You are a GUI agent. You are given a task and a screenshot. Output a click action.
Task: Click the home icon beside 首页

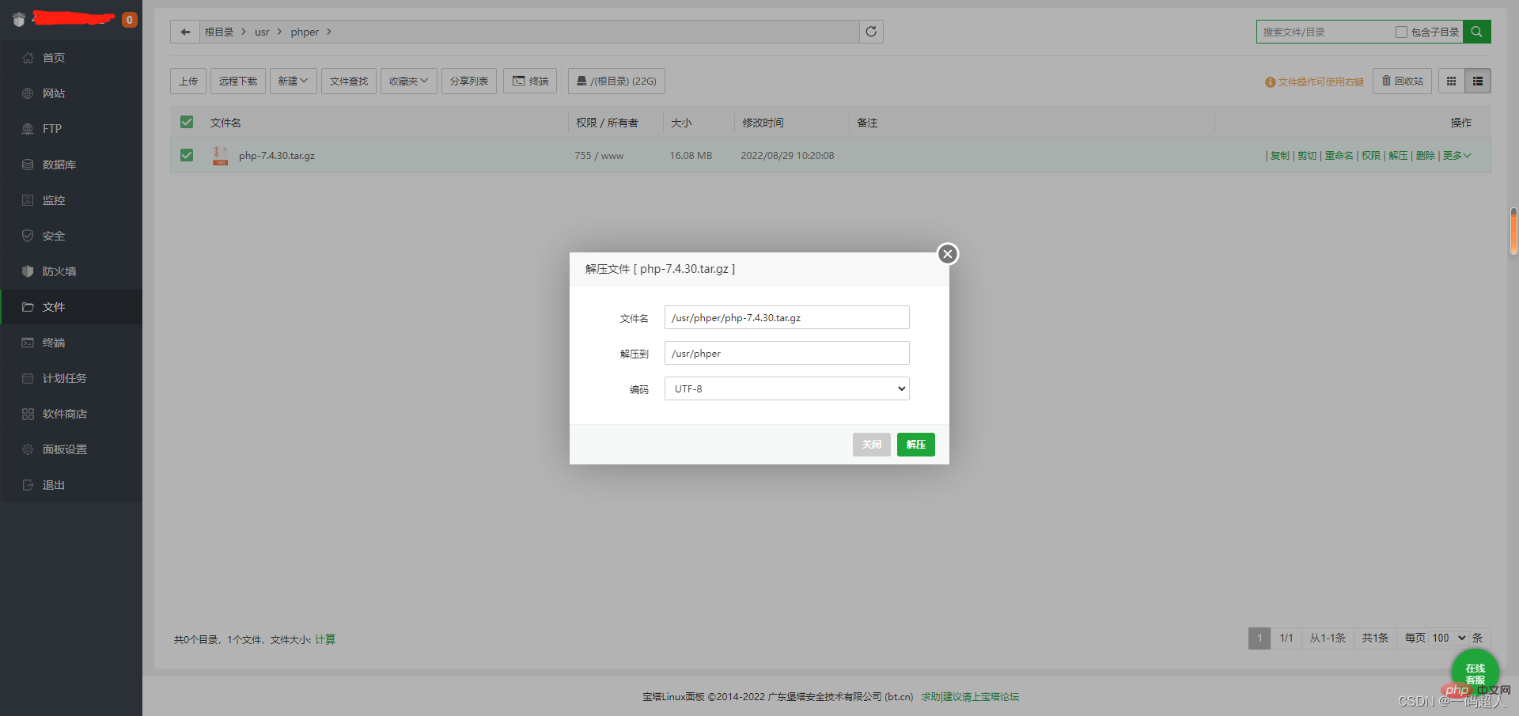(28, 58)
